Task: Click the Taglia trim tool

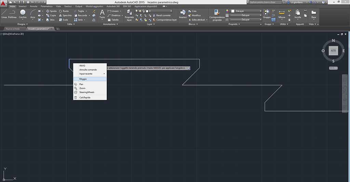Action: tap(79, 11)
